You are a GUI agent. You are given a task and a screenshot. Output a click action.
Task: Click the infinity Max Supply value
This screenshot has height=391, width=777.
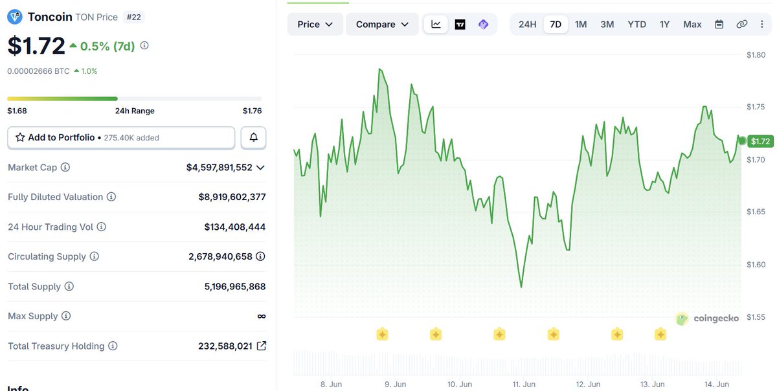262,316
